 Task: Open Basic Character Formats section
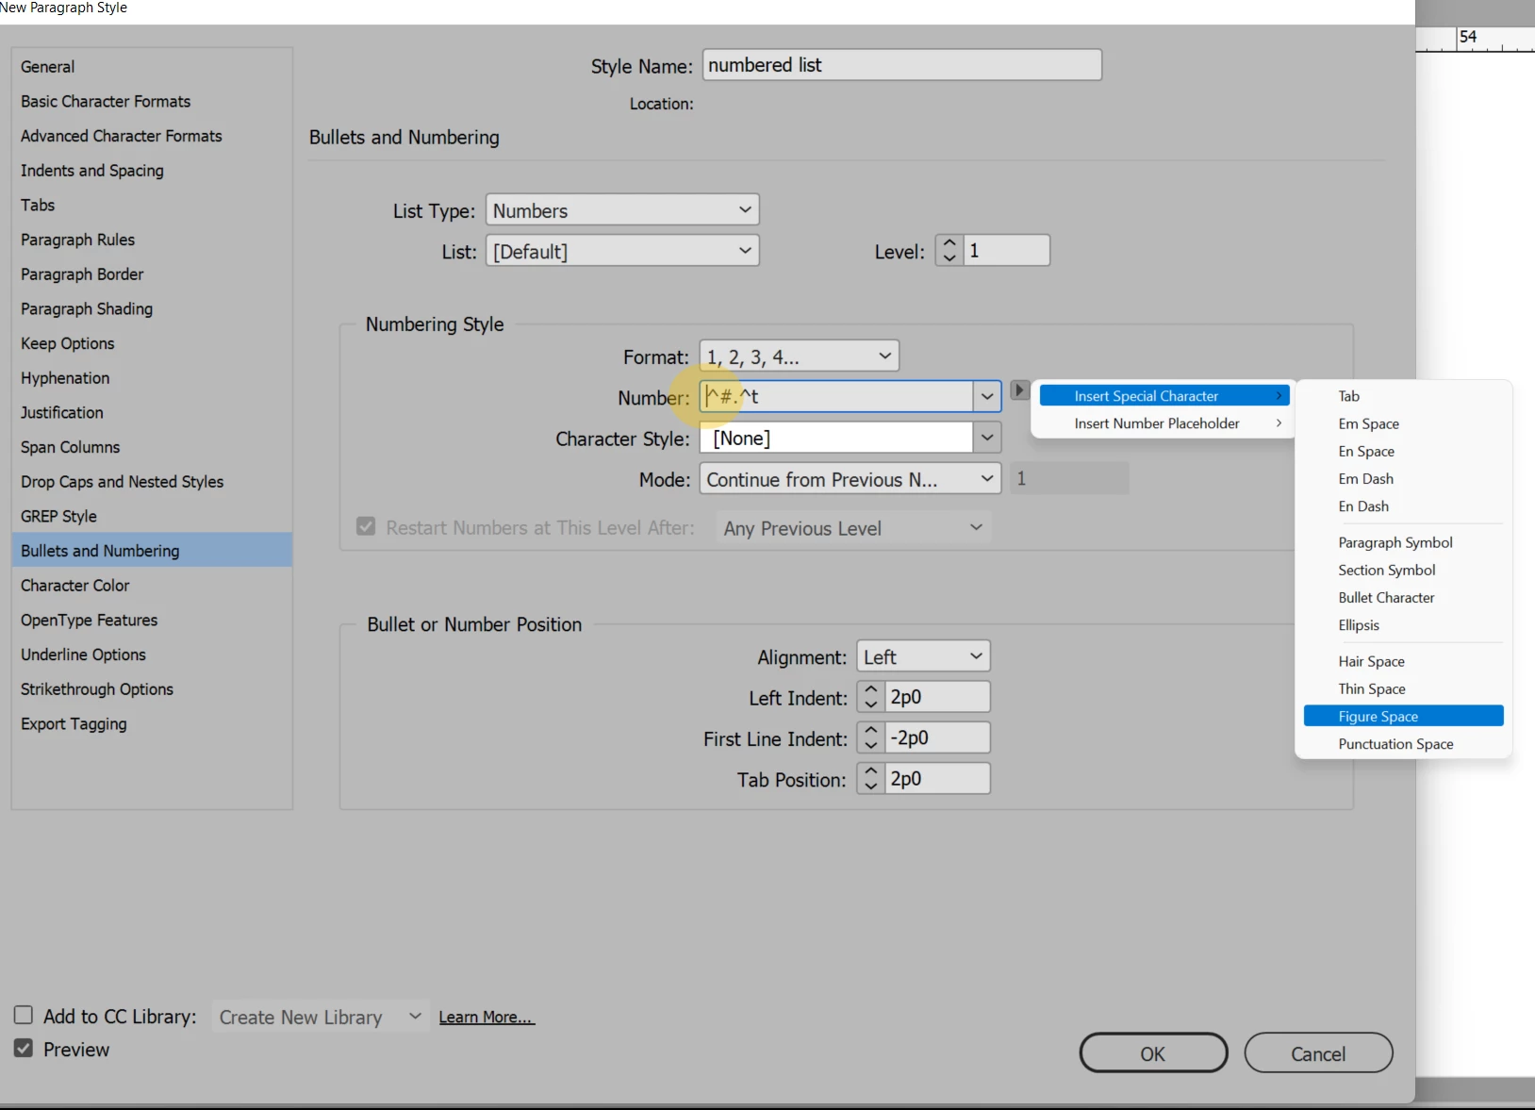[x=152, y=101]
